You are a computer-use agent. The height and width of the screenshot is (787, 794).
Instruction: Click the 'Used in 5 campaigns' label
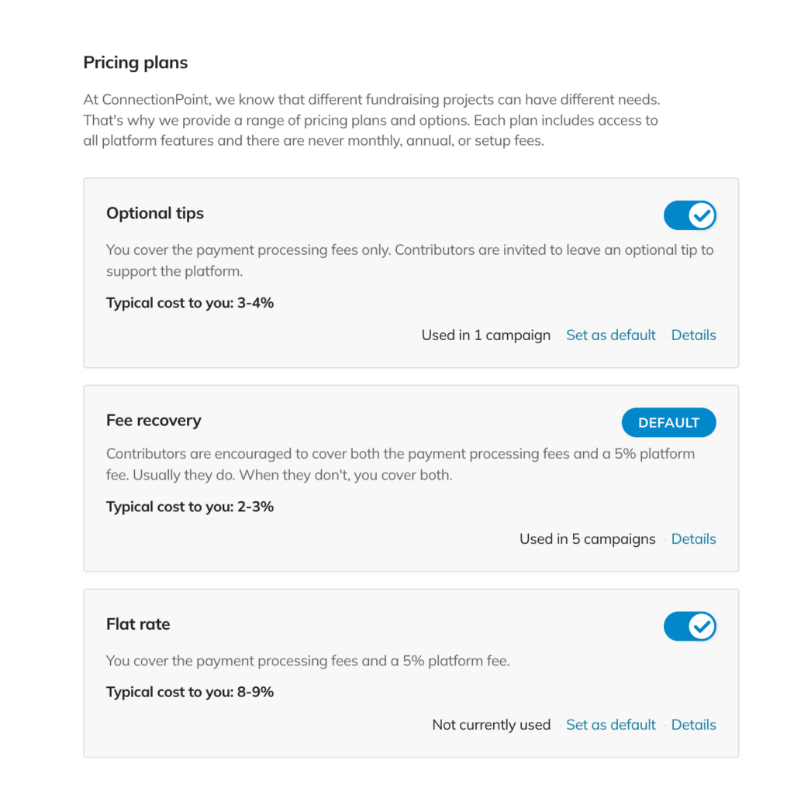(x=588, y=538)
